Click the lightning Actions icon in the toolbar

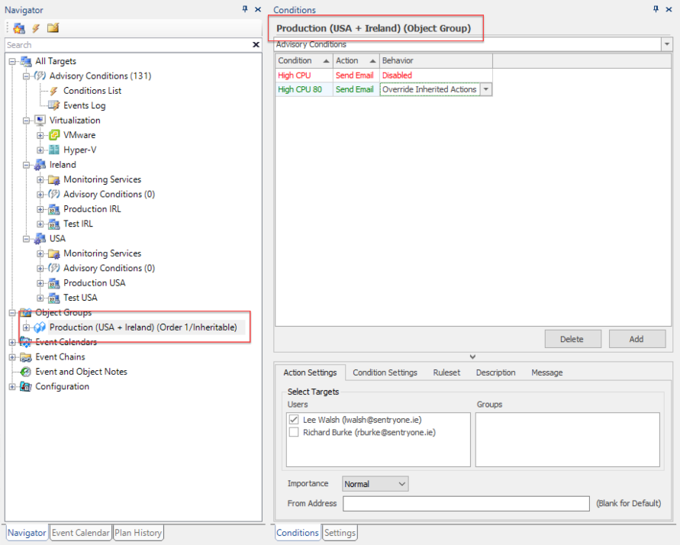click(x=34, y=28)
